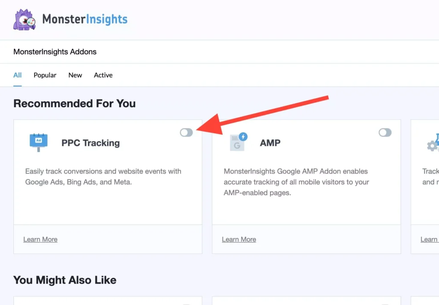Click the MonsterInsights wordmark in the header
Image resolution: width=439 pixels, height=305 pixels.
click(x=85, y=19)
